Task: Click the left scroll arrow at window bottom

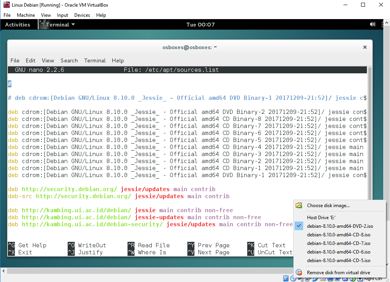Action: pyautogui.click(x=3, y=270)
